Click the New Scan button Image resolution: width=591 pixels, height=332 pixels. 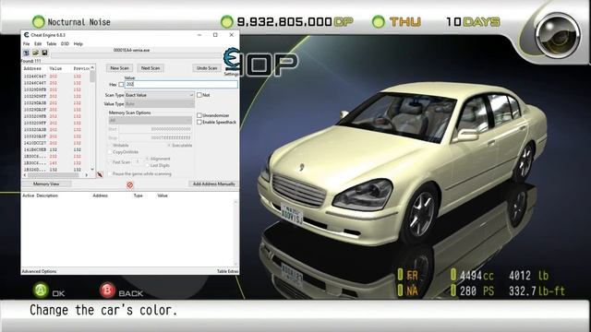[x=119, y=68]
